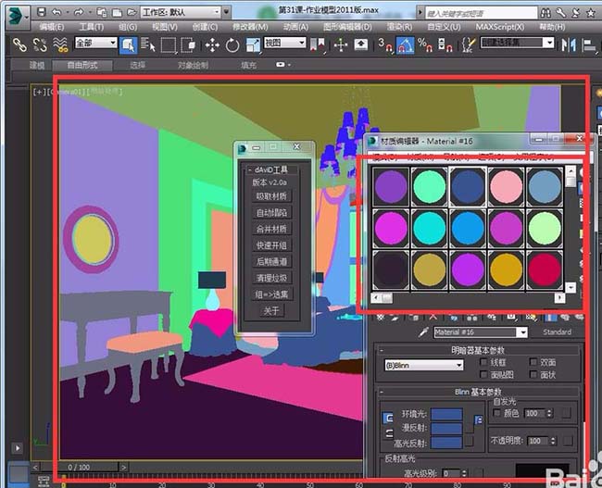
Task: Click the 吸取材质 button in dAviD tools
Action: (x=271, y=196)
